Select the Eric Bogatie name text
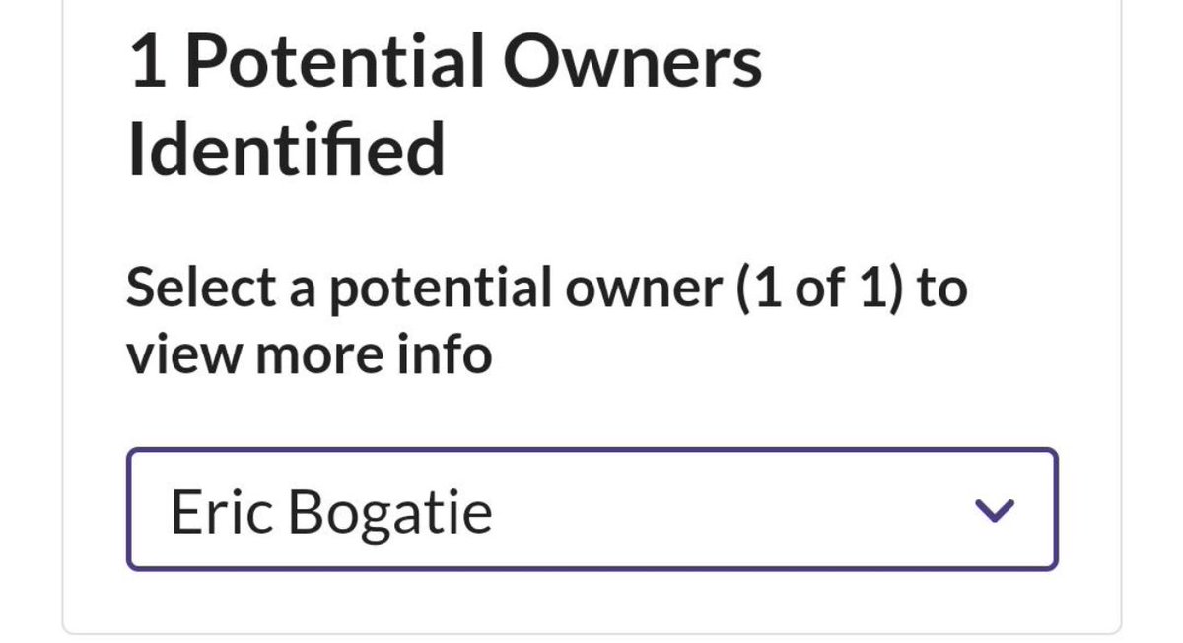Image resolution: width=1183 pixels, height=643 pixels. click(331, 512)
